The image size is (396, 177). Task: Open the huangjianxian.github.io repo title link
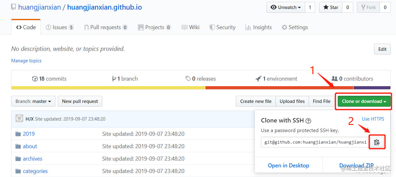coord(104,7)
